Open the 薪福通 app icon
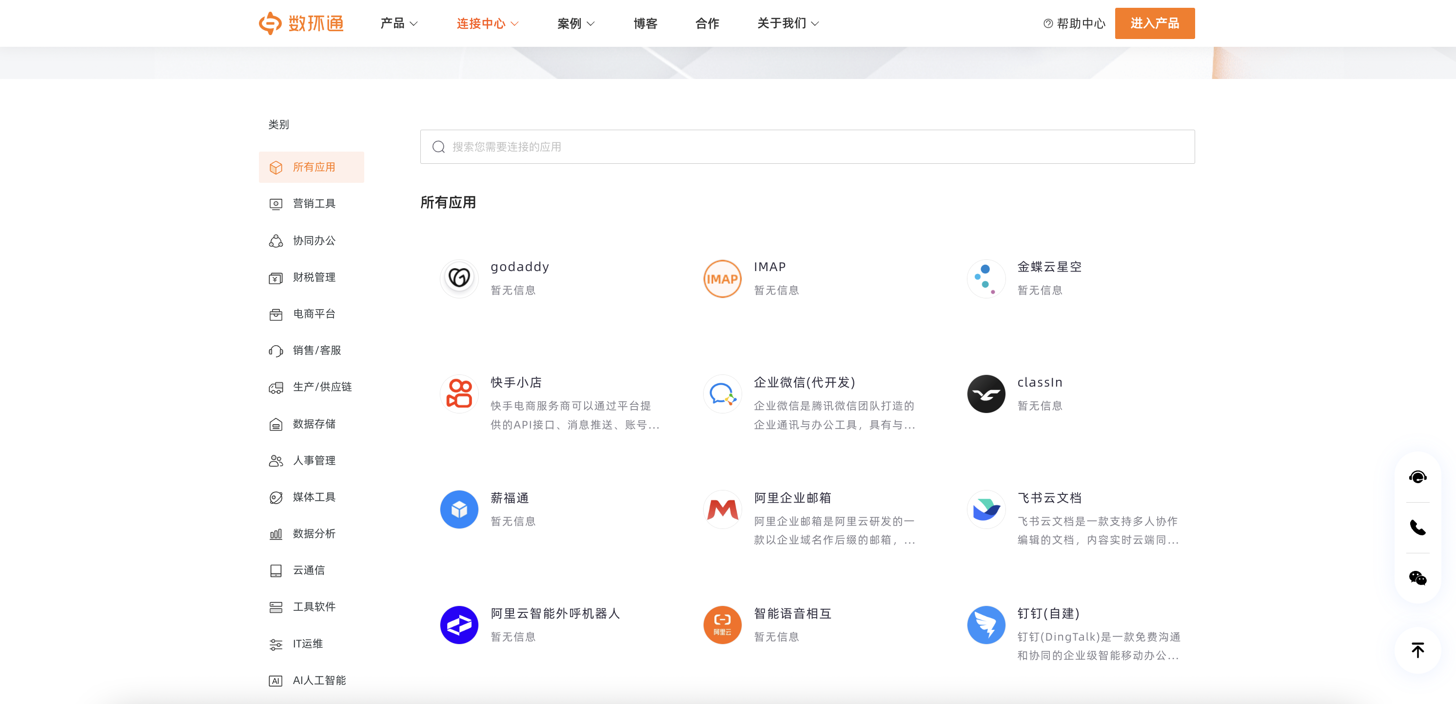This screenshot has width=1456, height=704. click(459, 509)
